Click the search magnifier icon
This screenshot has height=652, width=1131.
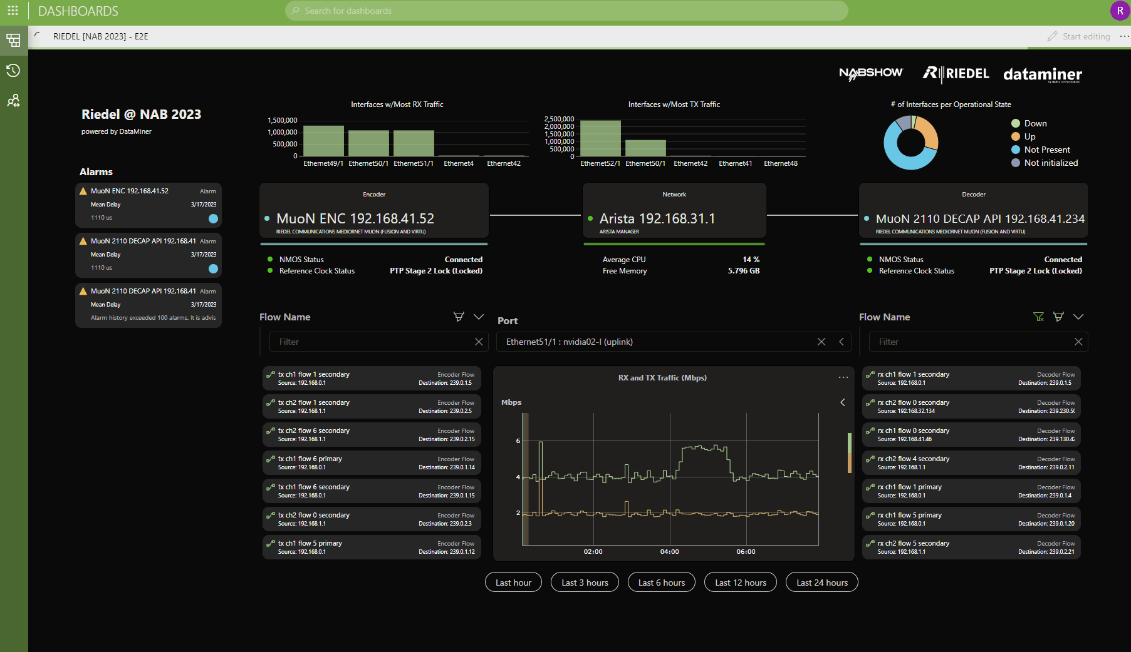pyautogui.click(x=296, y=11)
